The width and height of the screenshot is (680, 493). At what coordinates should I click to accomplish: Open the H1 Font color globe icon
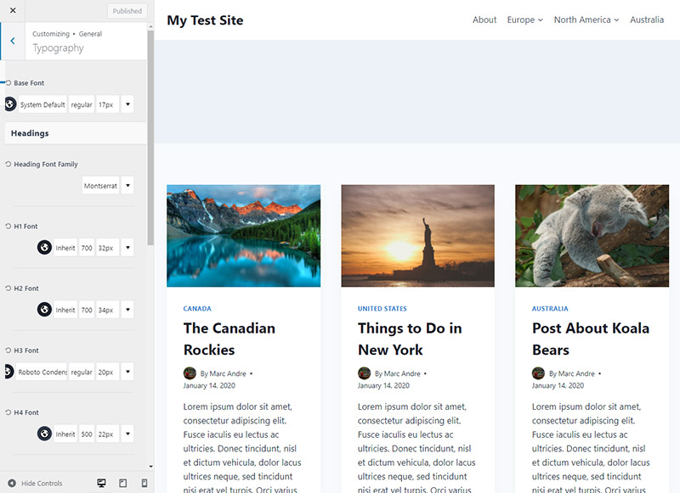point(44,247)
